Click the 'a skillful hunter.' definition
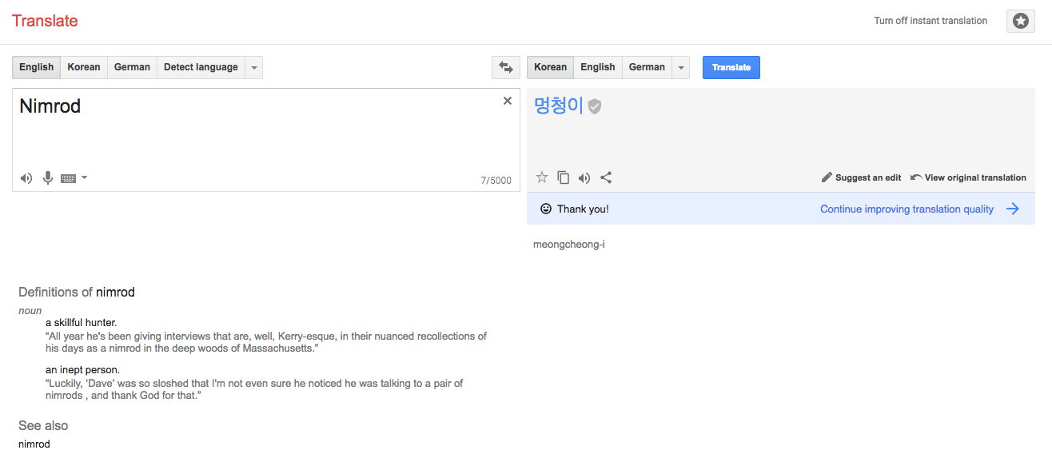This screenshot has width=1052, height=462. pyautogui.click(x=82, y=322)
